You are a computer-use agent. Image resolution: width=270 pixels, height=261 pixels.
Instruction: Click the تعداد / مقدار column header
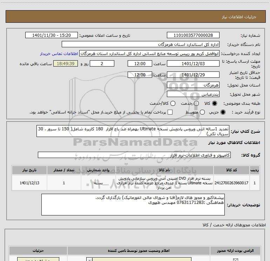coord(64,170)
